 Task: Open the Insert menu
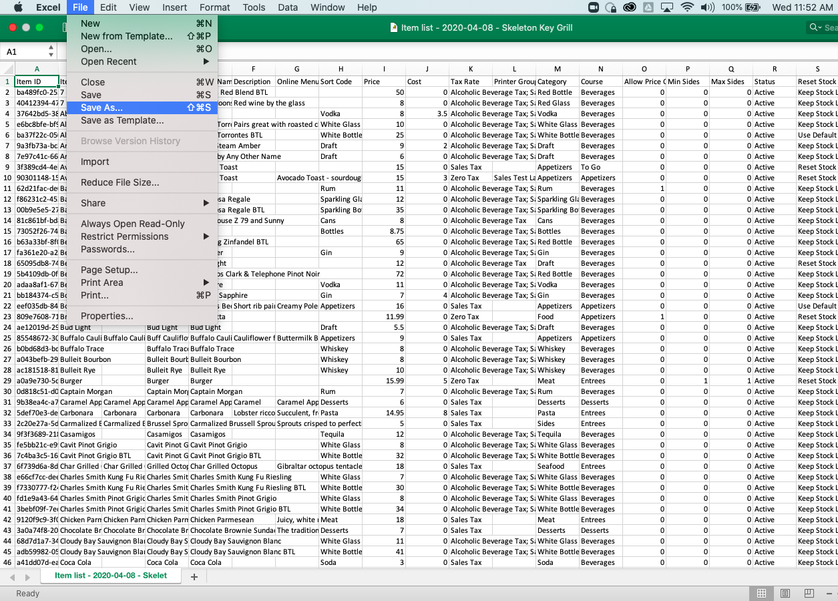click(x=174, y=7)
